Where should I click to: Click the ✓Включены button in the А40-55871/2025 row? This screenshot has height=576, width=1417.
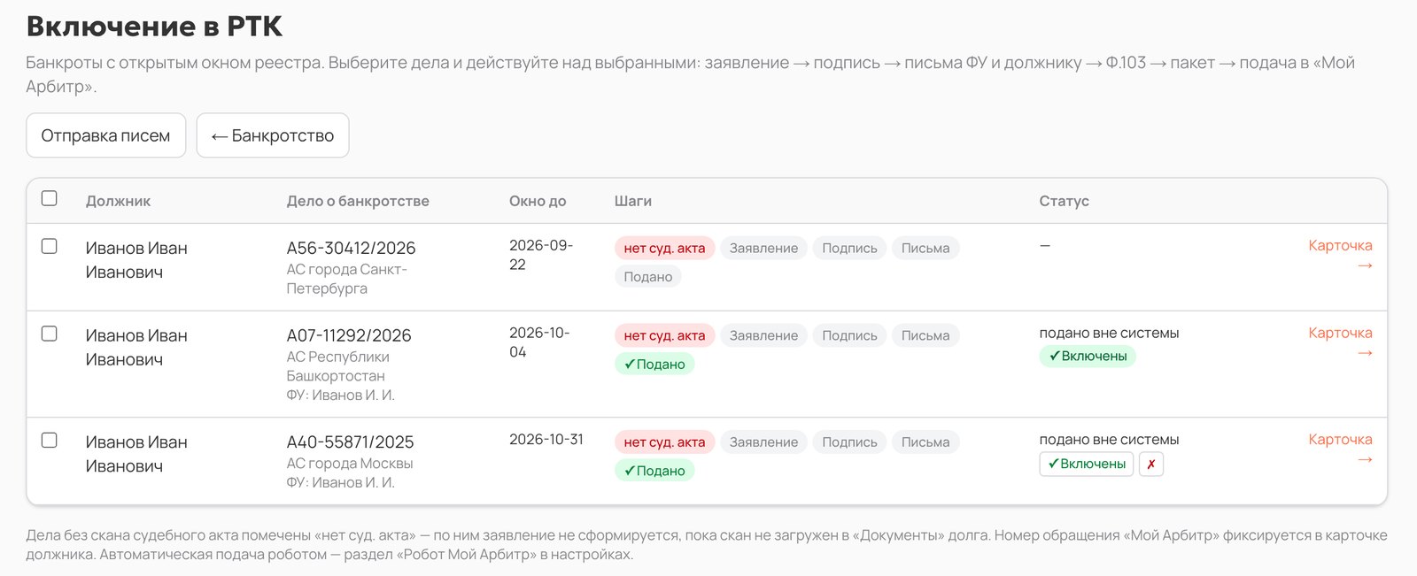tap(1087, 464)
